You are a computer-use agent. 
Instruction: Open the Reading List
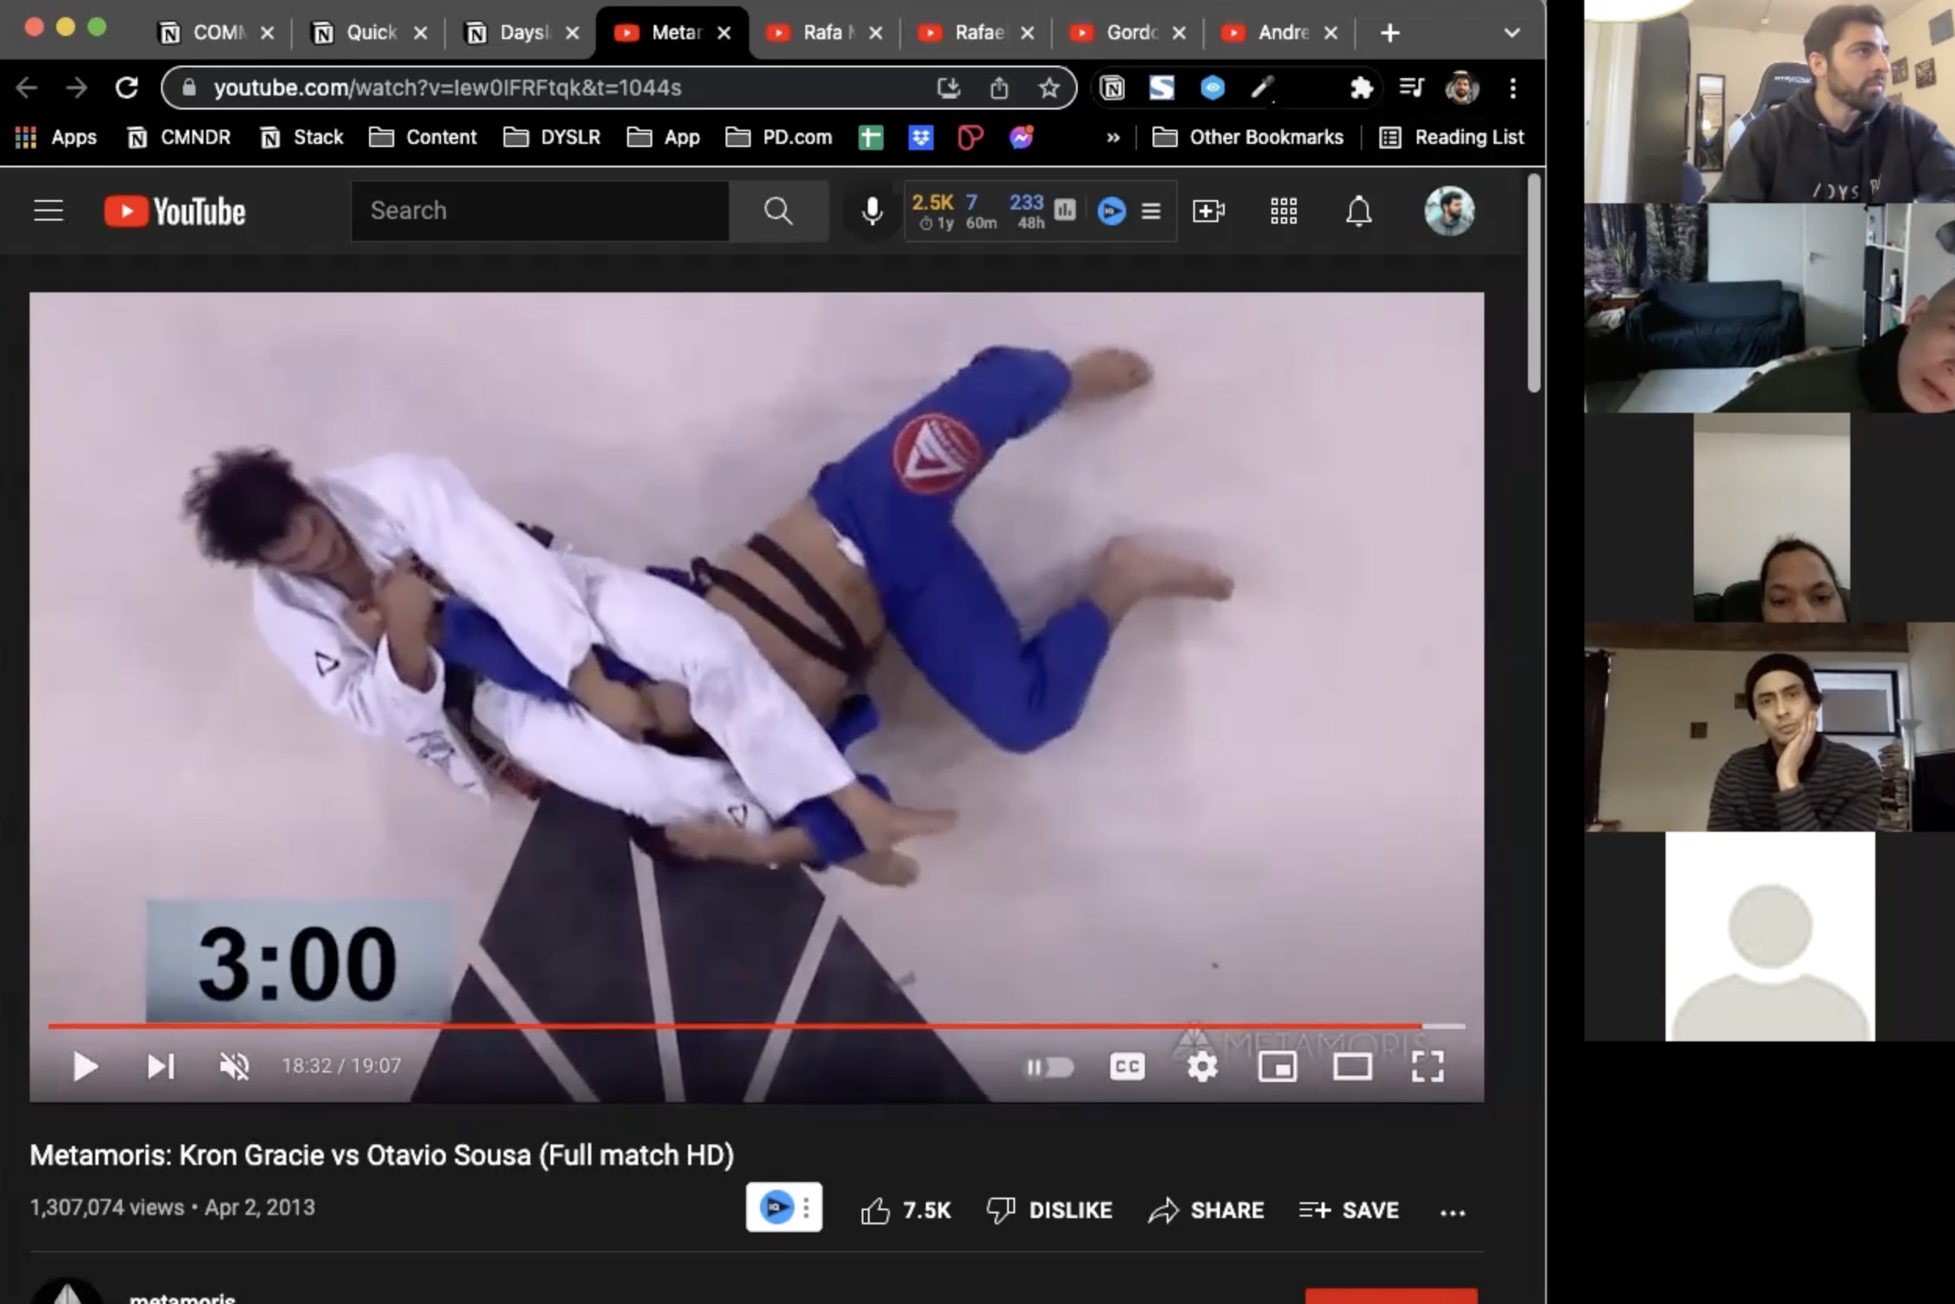point(1451,138)
